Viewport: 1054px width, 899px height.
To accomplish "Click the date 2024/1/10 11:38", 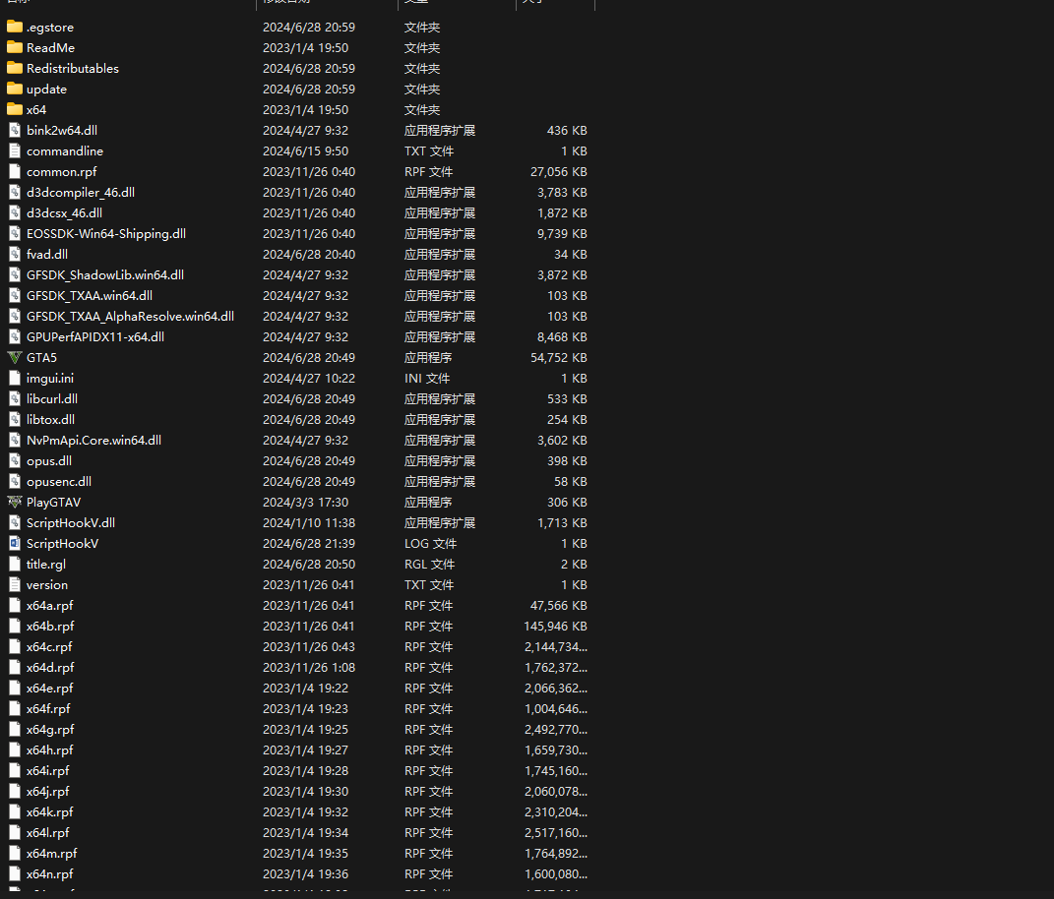I will point(309,522).
